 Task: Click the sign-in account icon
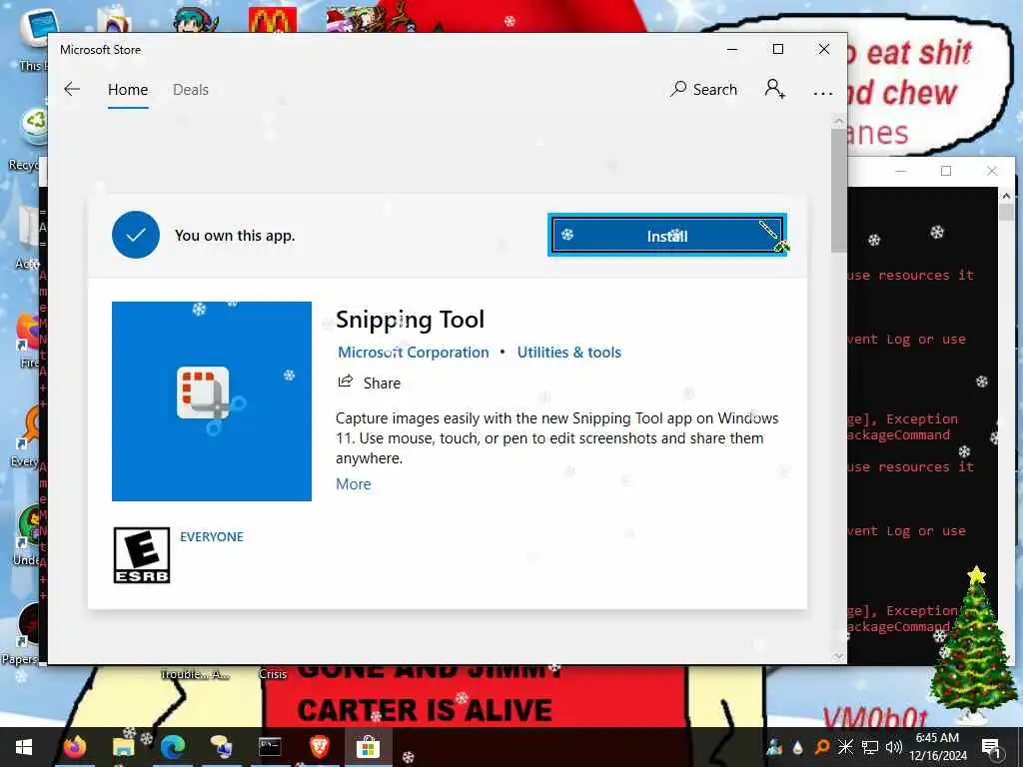(774, 89)
